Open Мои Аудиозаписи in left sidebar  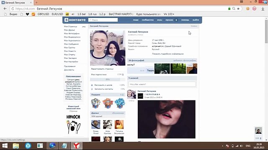coord(72,40)
